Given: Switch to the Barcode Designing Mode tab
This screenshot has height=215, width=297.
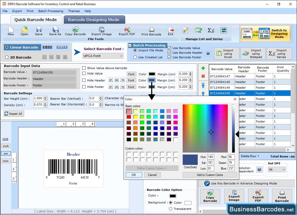Looking at the screenshot, I should (x=94, y=20).
